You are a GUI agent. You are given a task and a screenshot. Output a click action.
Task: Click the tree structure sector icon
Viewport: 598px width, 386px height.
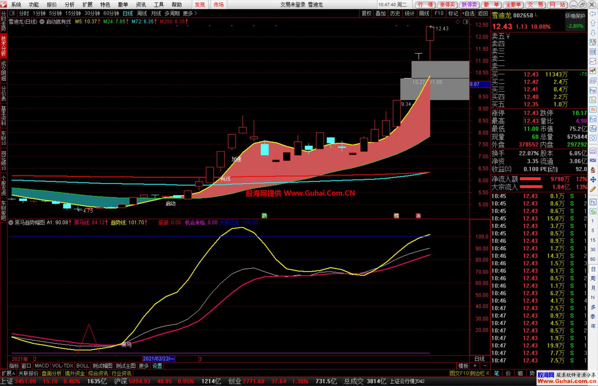point(593,100)
